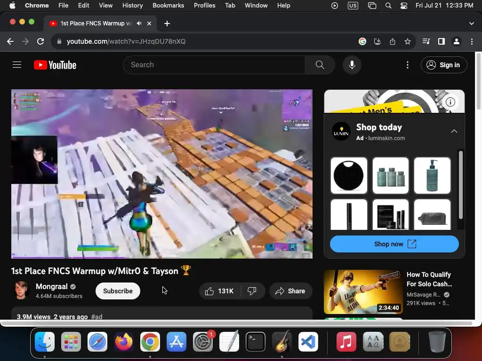Screen dimensions: 482x361
Task: Click the video player area
Action: point(162,174)
